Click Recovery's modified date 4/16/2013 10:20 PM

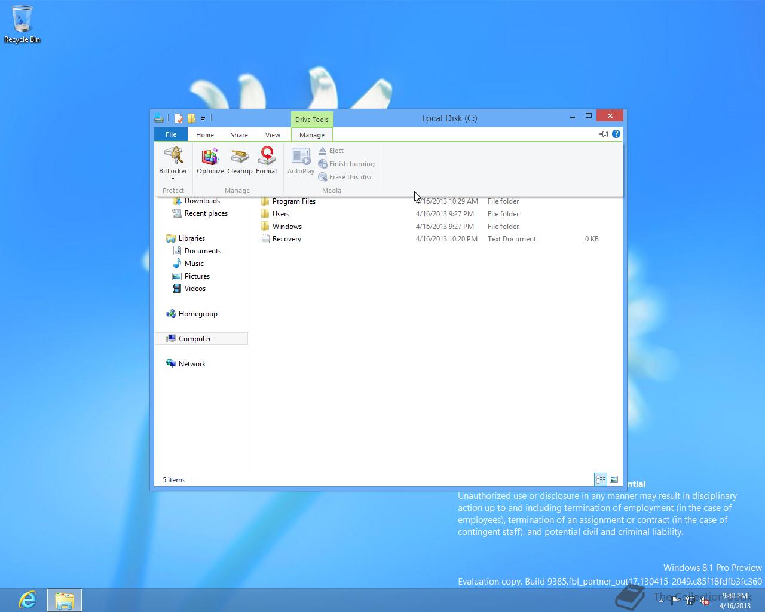click(x=446, y=239)
